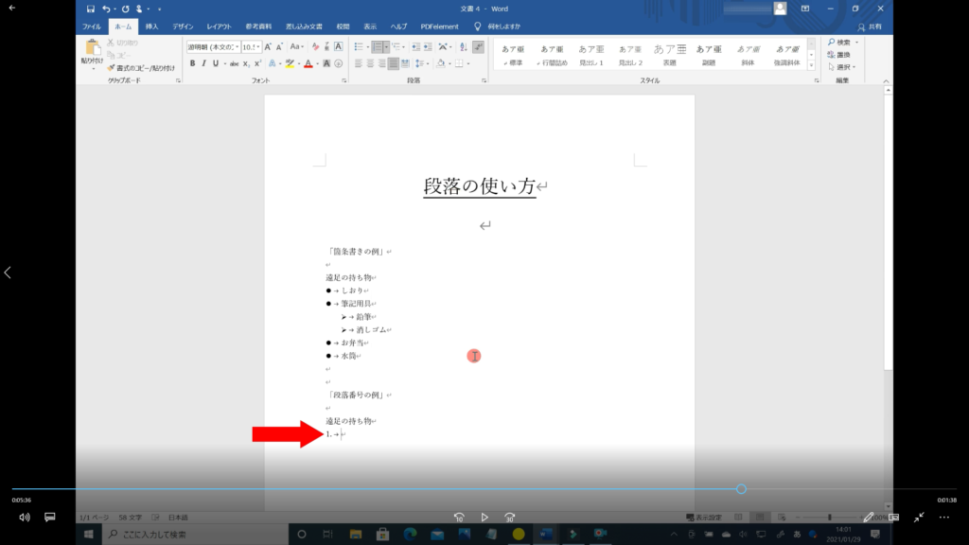
Task: Open the font size dropdown
Action: click(x=258, y=46)
